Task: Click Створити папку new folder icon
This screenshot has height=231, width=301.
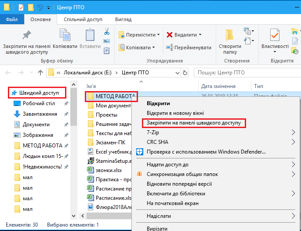Action: (x=229, y=35)
